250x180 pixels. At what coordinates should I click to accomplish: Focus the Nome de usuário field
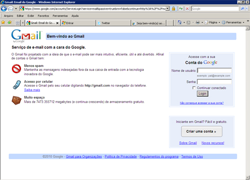click(214, 70)
